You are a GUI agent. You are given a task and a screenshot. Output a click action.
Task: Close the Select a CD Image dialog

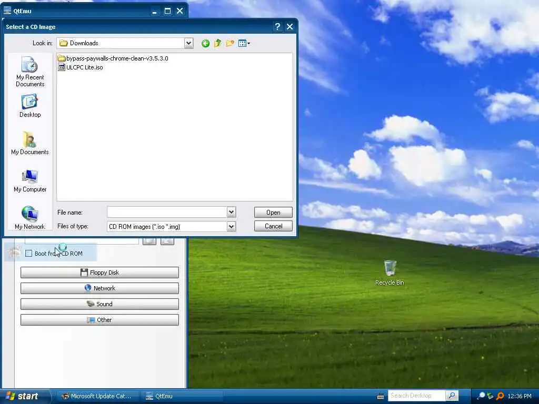(x=290, y=27)
